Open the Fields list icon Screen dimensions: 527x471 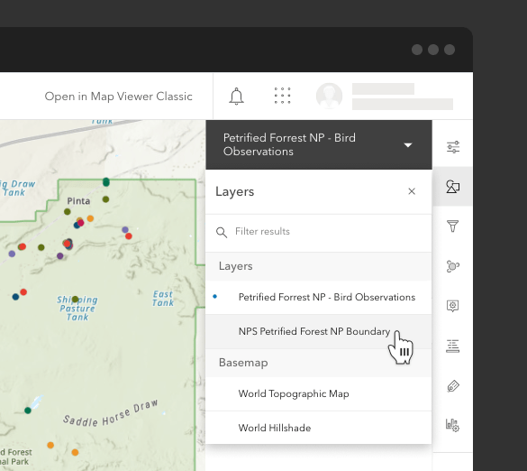point(453,346)
